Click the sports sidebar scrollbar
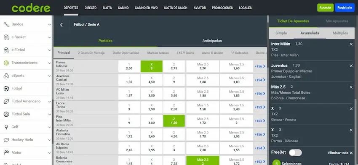 [53, 121]
